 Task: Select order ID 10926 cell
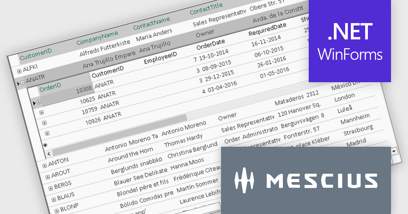tap(93, 121)
